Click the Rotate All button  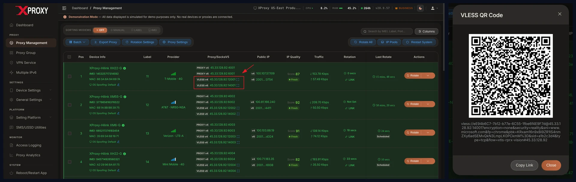point(363,42)
